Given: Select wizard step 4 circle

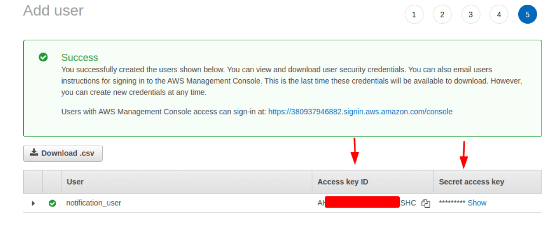Looking at the screenshot, I should tap(499, 14).
